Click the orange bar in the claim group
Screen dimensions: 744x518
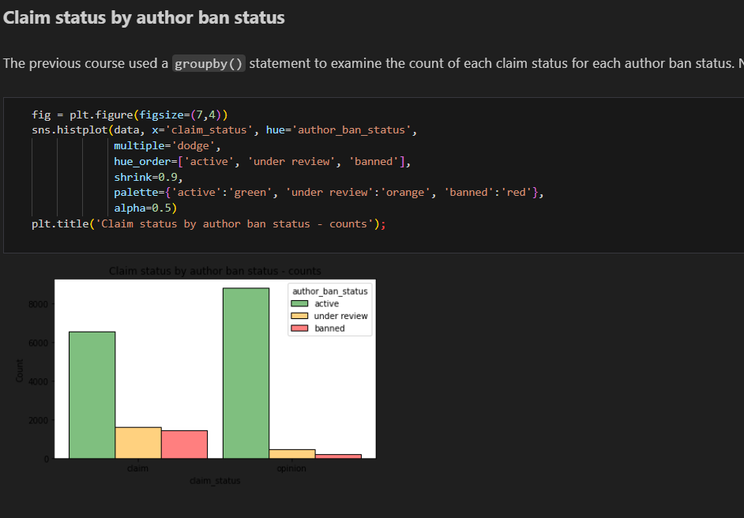pos(137,441)
